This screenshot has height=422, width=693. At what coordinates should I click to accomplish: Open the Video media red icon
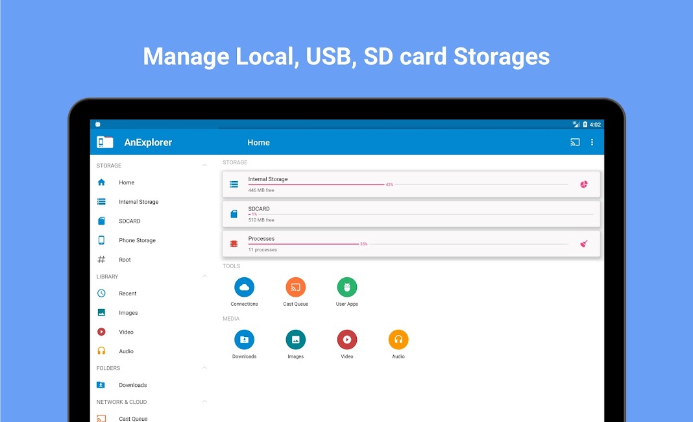coord(347,340)
